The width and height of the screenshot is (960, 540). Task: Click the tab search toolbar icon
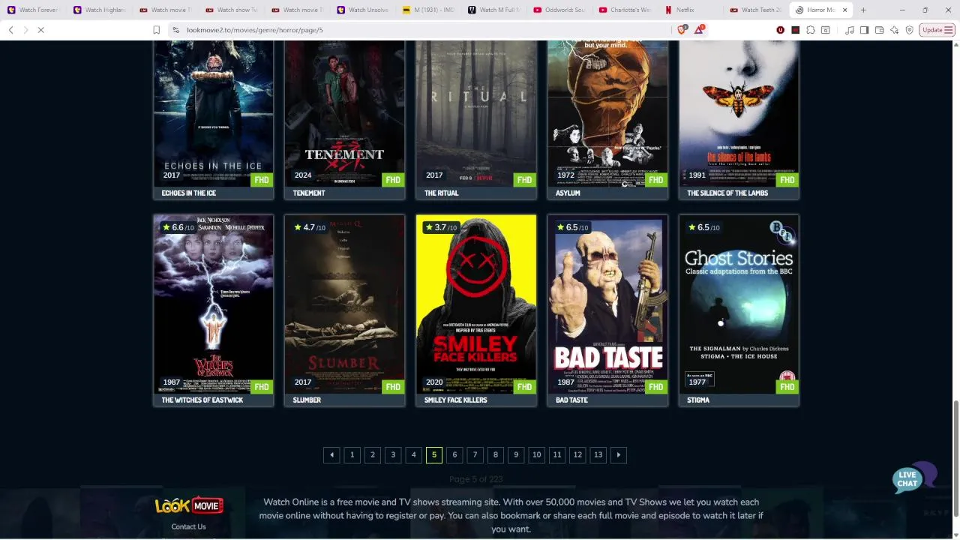pyautogui.click(x=826, y=30)
